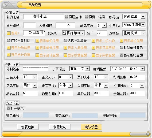152x138 pixels.
Task: Open the 页脚大小 dropdown showing 10
Action: [101, 77]
